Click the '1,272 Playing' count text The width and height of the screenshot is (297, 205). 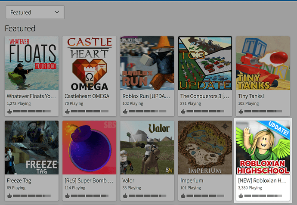(19, 104)
